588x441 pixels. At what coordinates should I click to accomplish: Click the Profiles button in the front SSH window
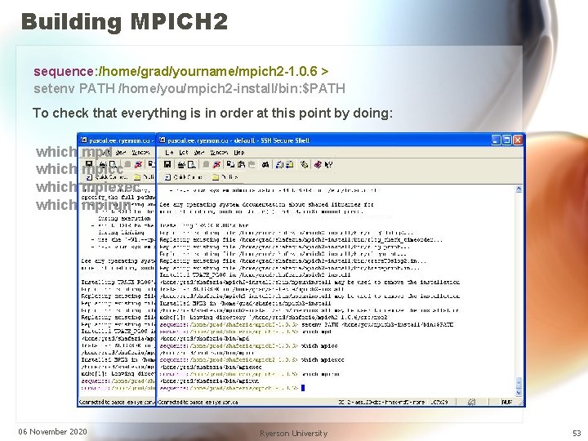225,176
